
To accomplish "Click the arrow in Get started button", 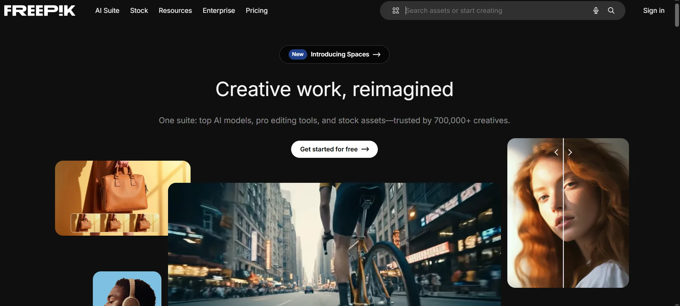I will pos(365,149).
